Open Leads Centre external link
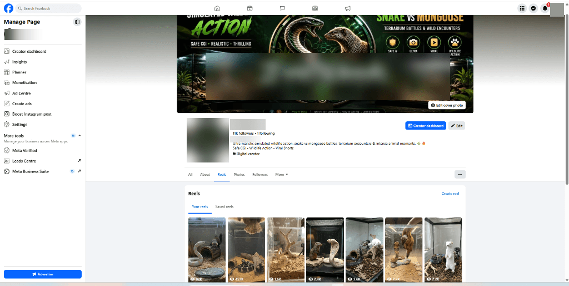The width and height of the screenshot is (569, 286). 43,161
